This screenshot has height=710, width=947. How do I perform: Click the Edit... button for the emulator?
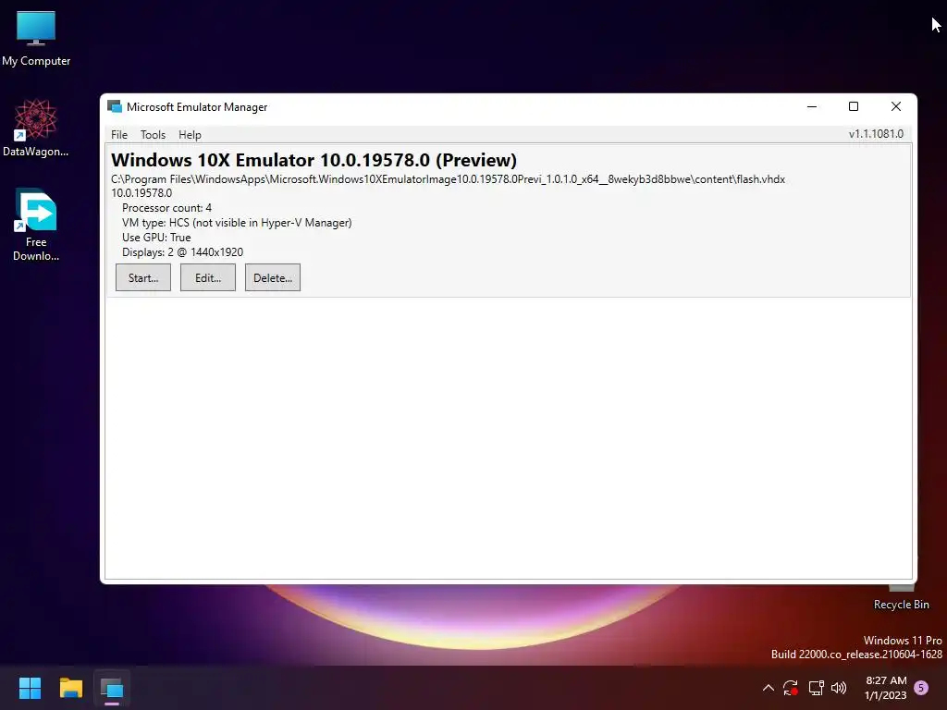(x=208, y=277)
